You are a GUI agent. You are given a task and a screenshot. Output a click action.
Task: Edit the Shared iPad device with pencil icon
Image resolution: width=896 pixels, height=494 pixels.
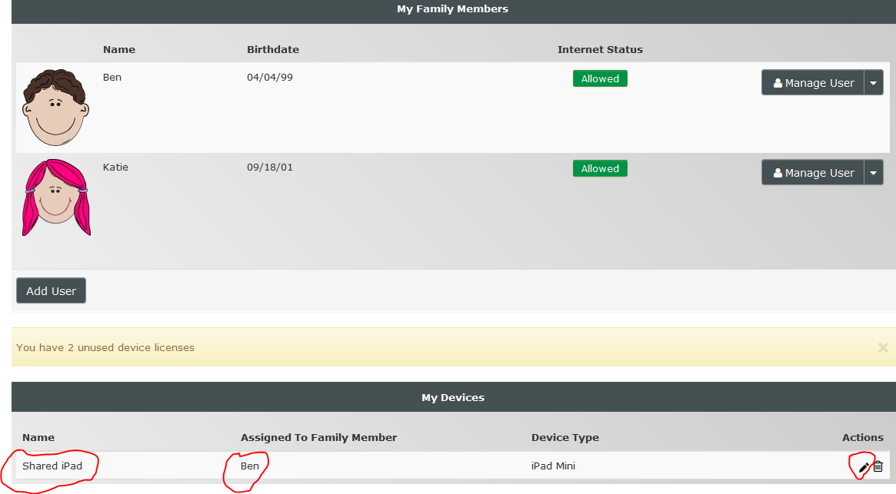(x=864, y=467)
